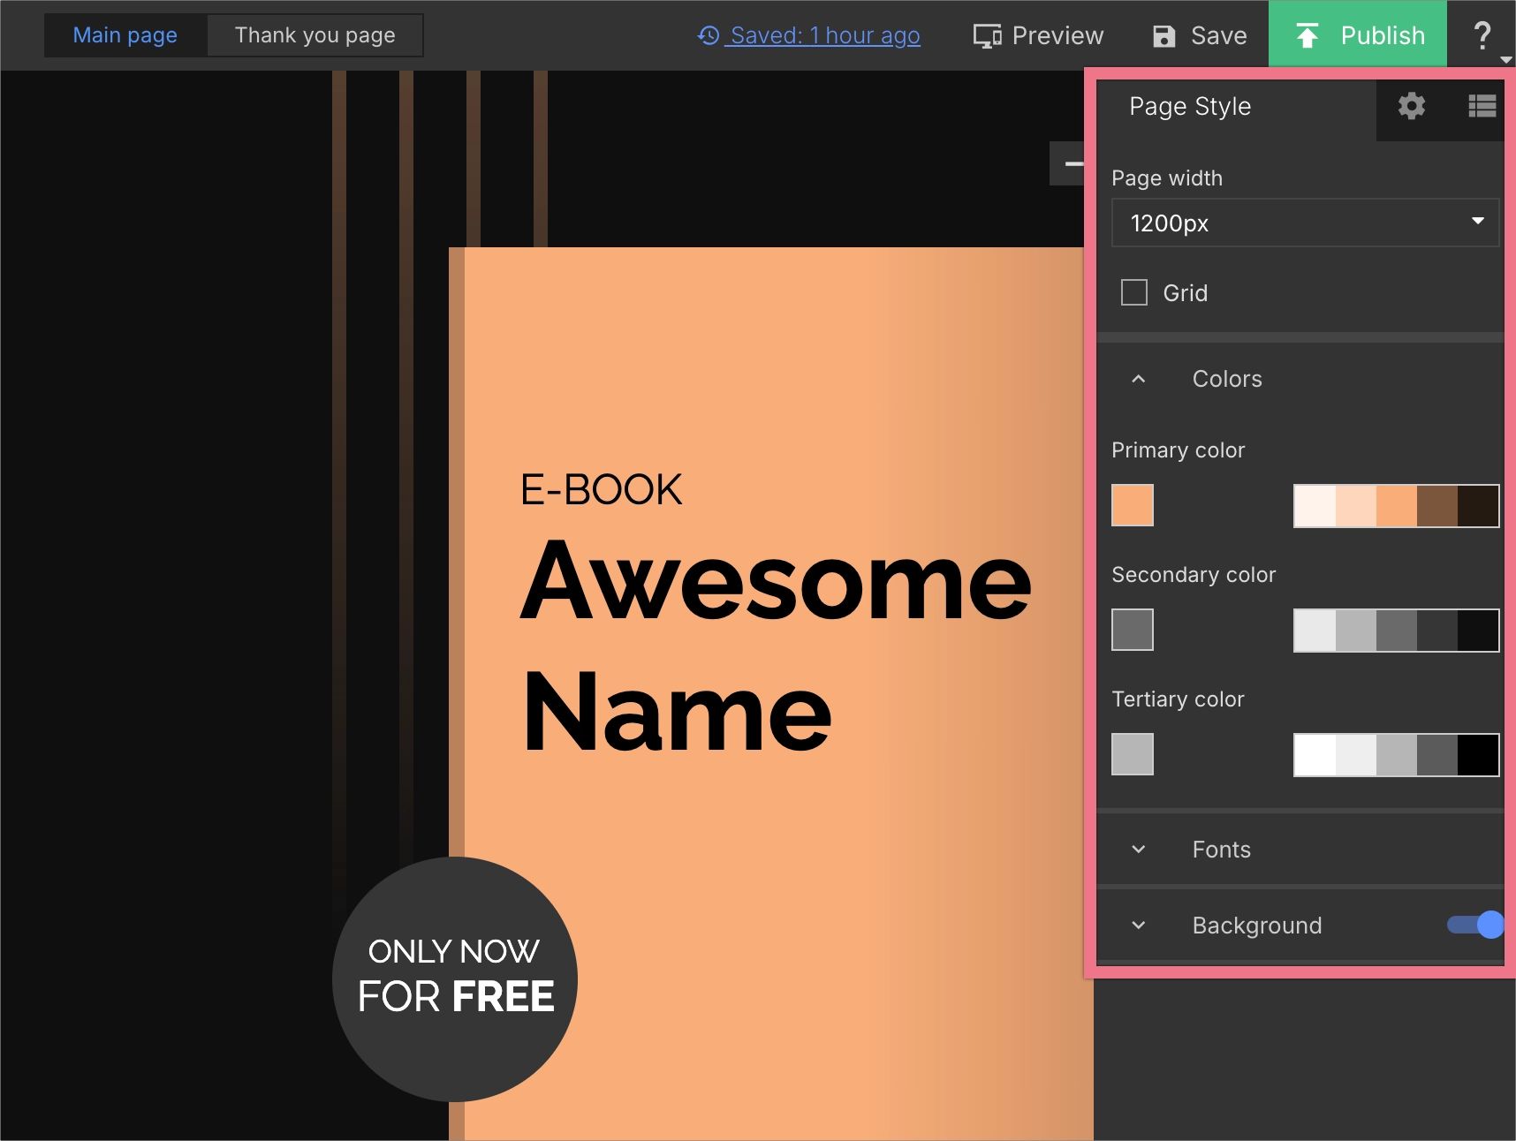Click the revision history clock icon
The image size is (1516, 1141).
707,35
